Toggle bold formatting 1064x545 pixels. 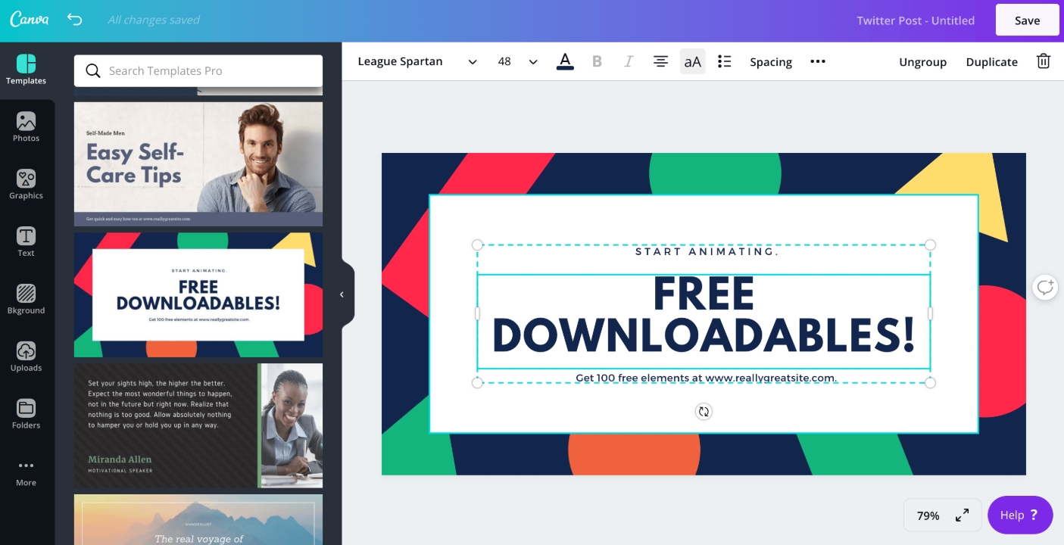[x=597, y=61]
